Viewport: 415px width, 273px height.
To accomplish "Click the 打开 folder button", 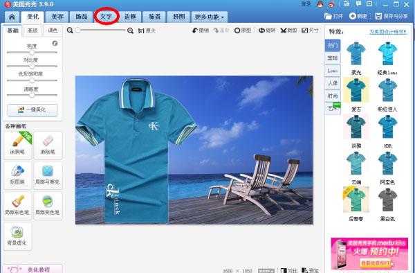I will pyautogui.click(x=333, y=16).
